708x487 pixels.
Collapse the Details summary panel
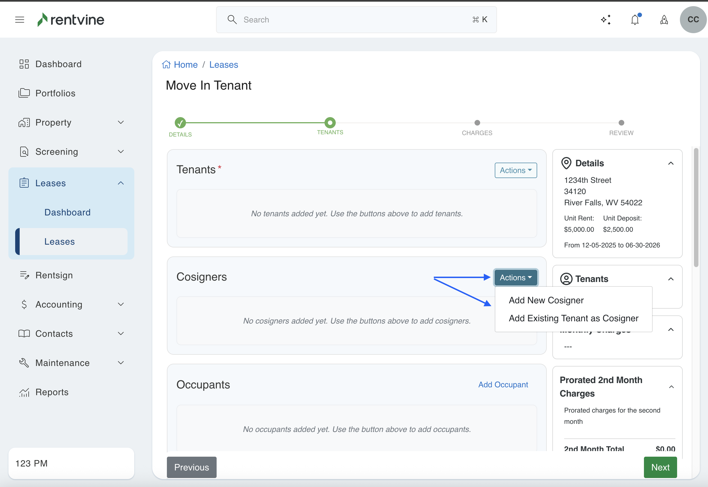click(671, 163)
